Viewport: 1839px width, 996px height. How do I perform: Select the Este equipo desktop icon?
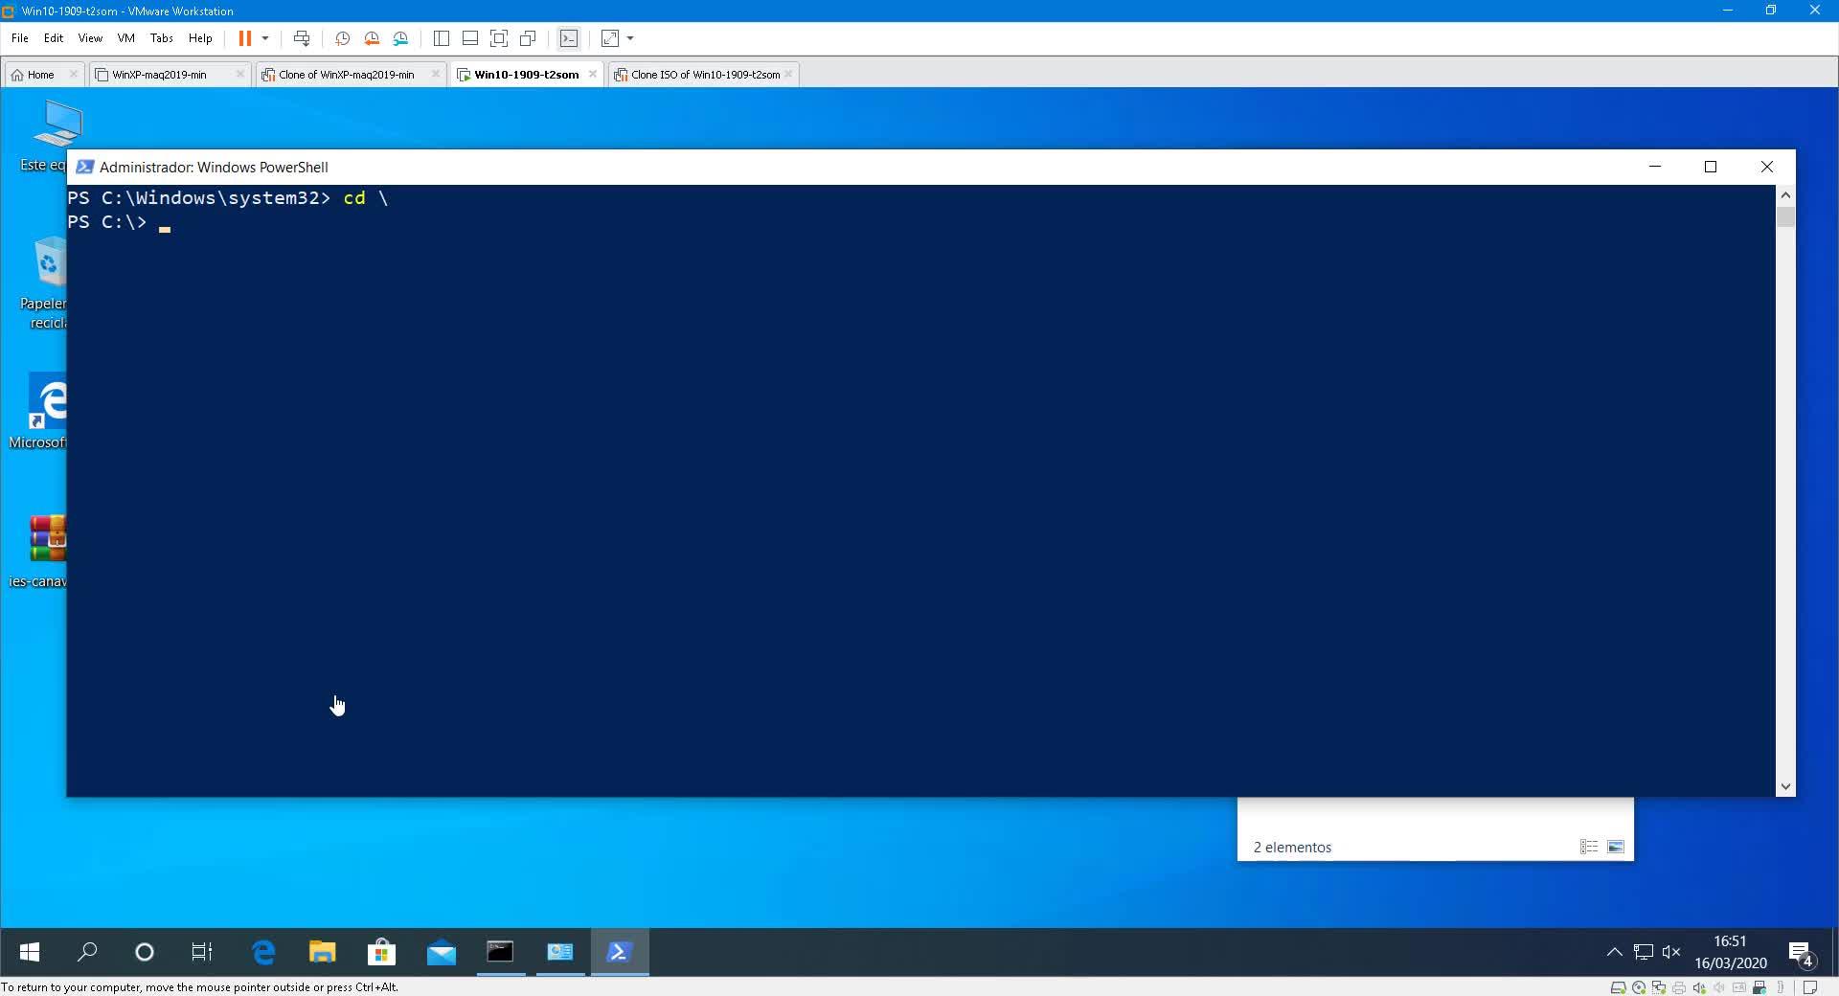pyautogui.click(x=46, y=136)
